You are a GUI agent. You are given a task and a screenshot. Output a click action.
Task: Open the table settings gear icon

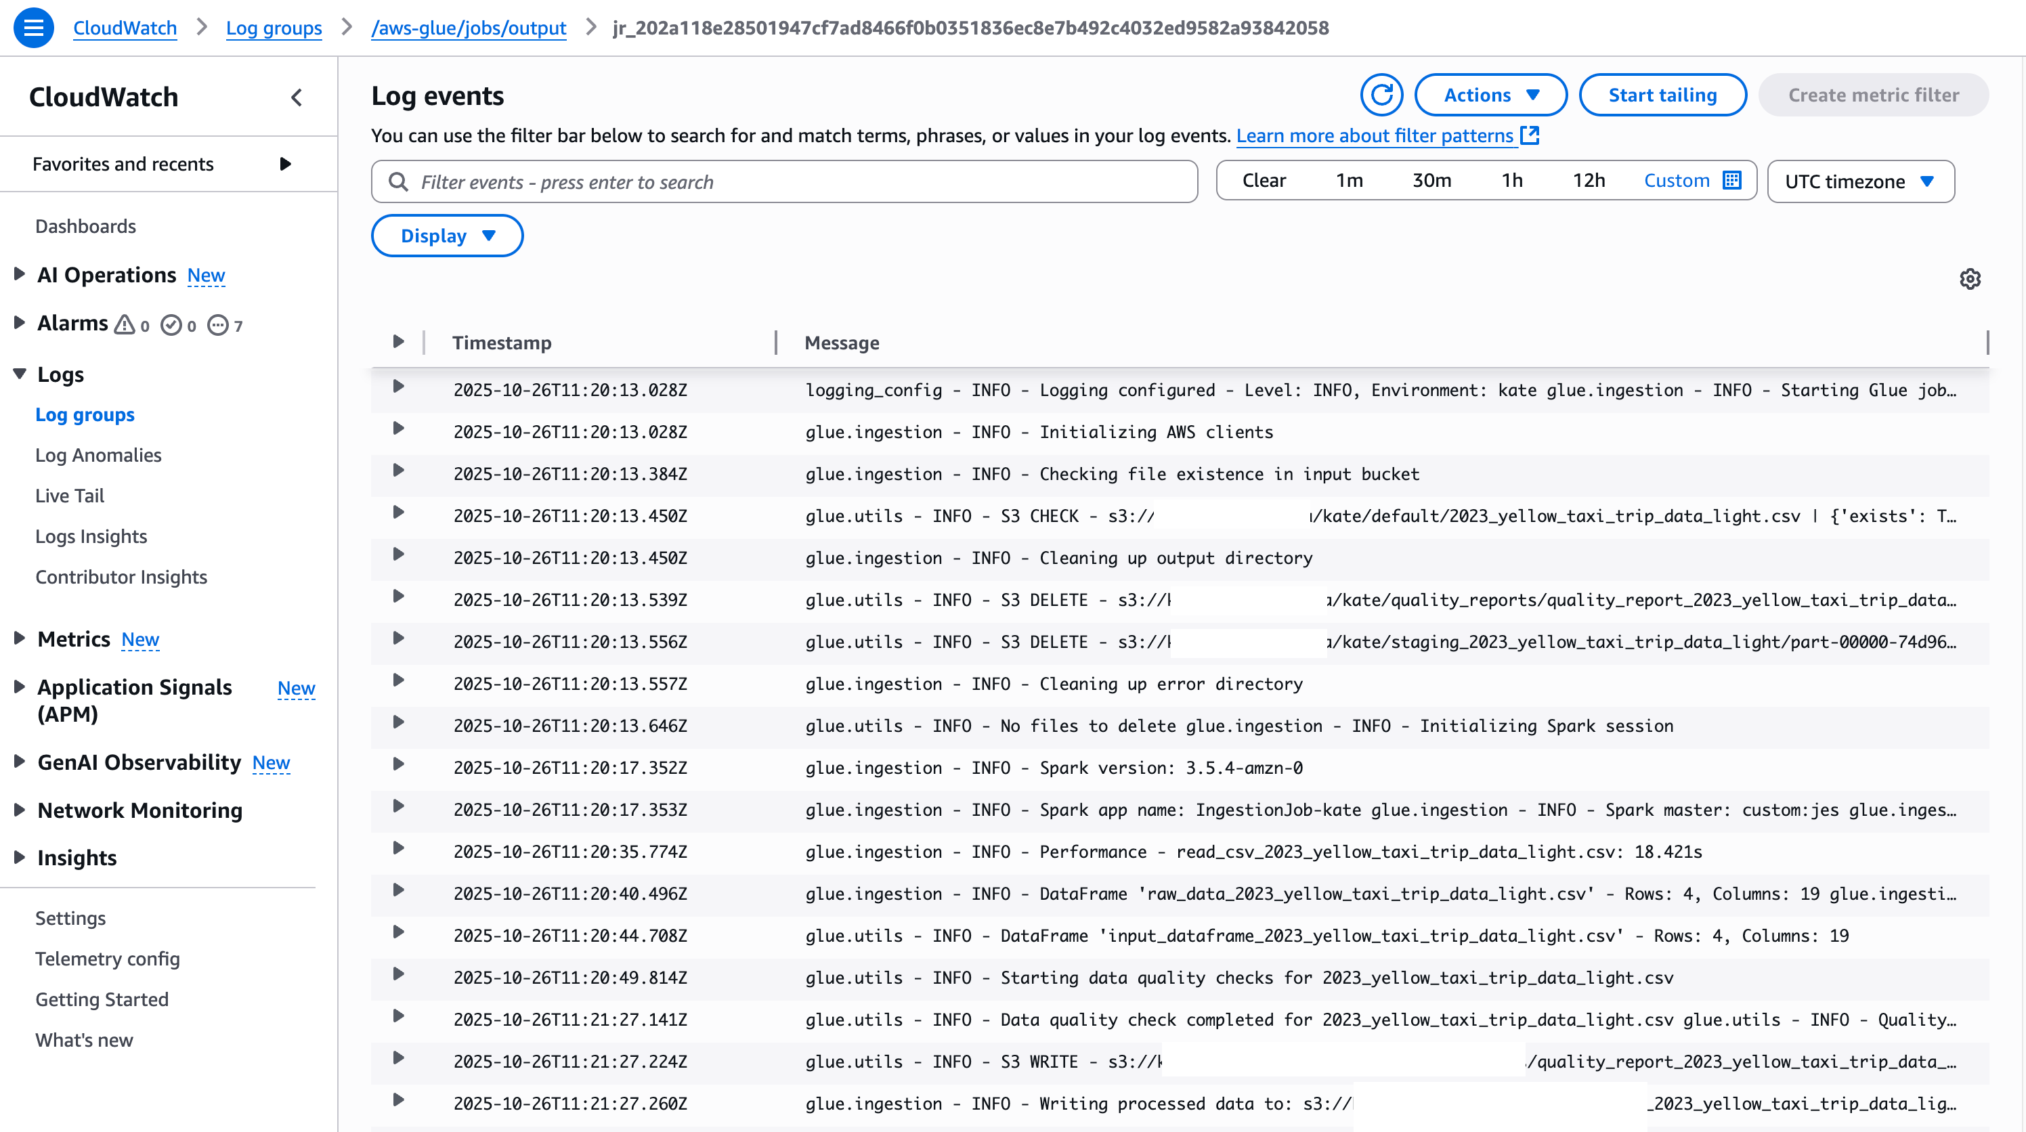tap(1969, 279)
